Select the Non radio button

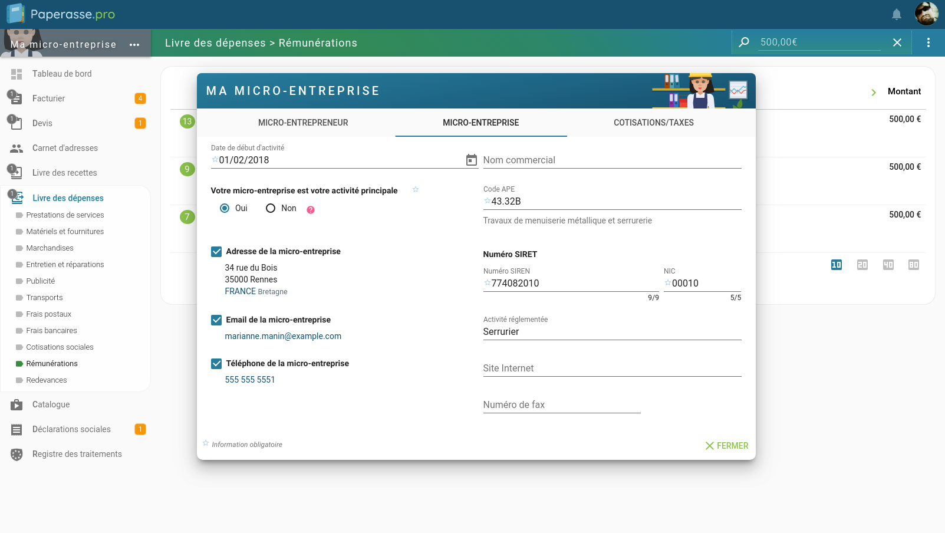[271, 208]
